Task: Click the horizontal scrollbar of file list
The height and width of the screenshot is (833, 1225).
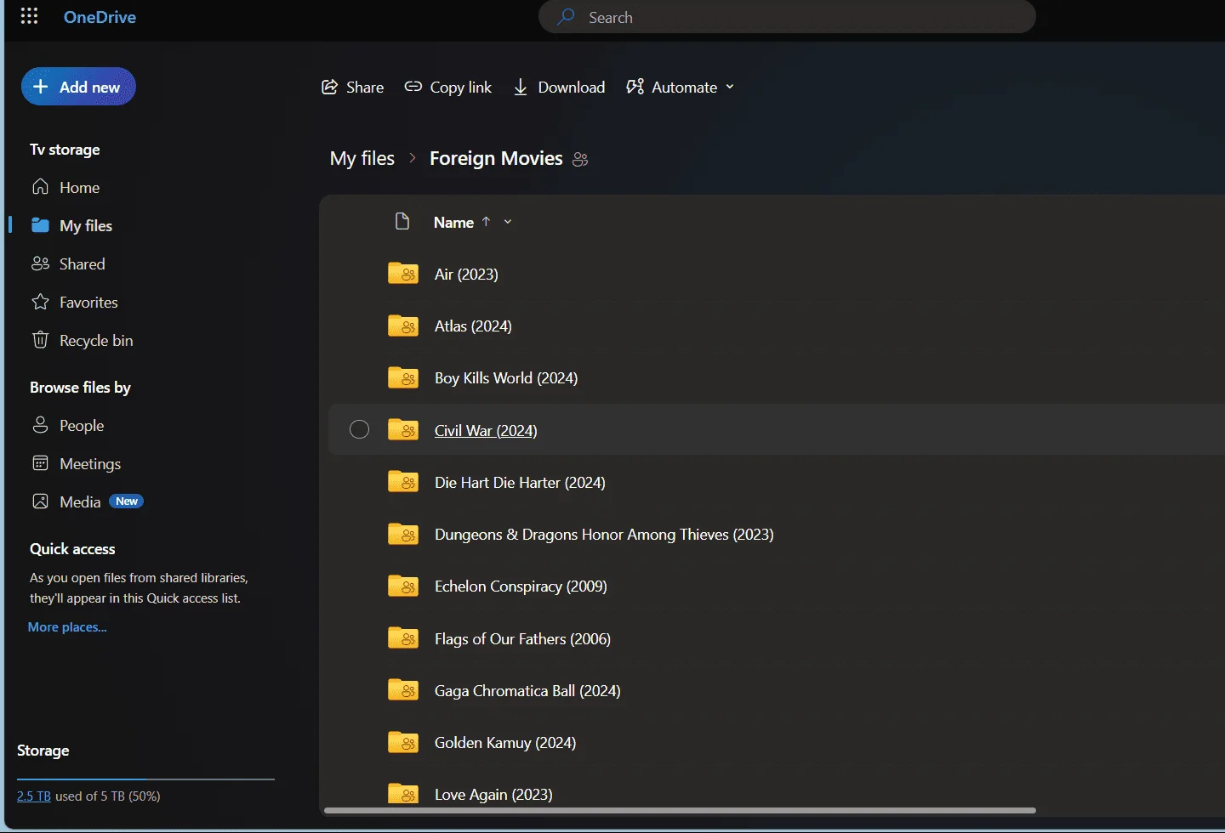Action: 680,810
